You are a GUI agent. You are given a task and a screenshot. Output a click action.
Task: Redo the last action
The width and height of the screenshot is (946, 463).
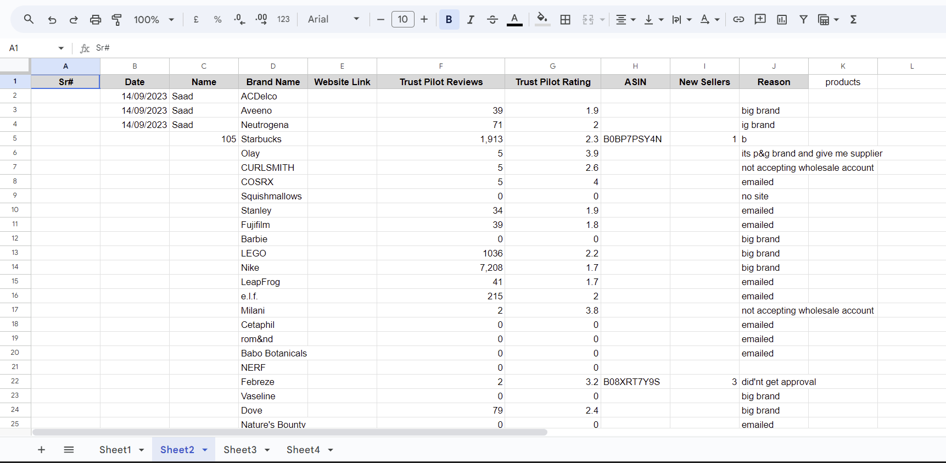coord(74,19)
